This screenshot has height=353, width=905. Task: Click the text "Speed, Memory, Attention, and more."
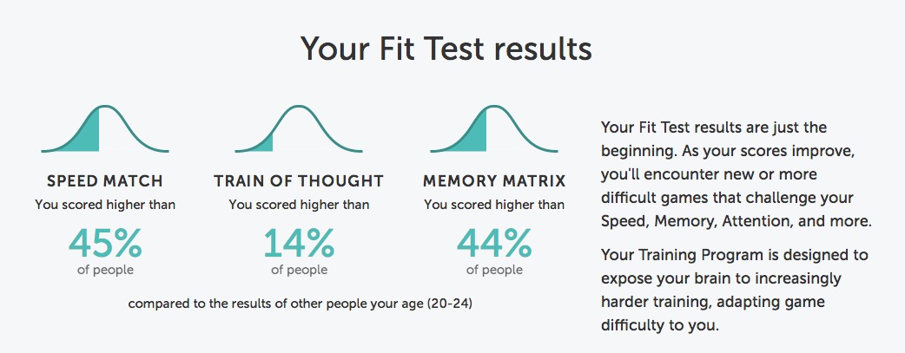[736, 222]
